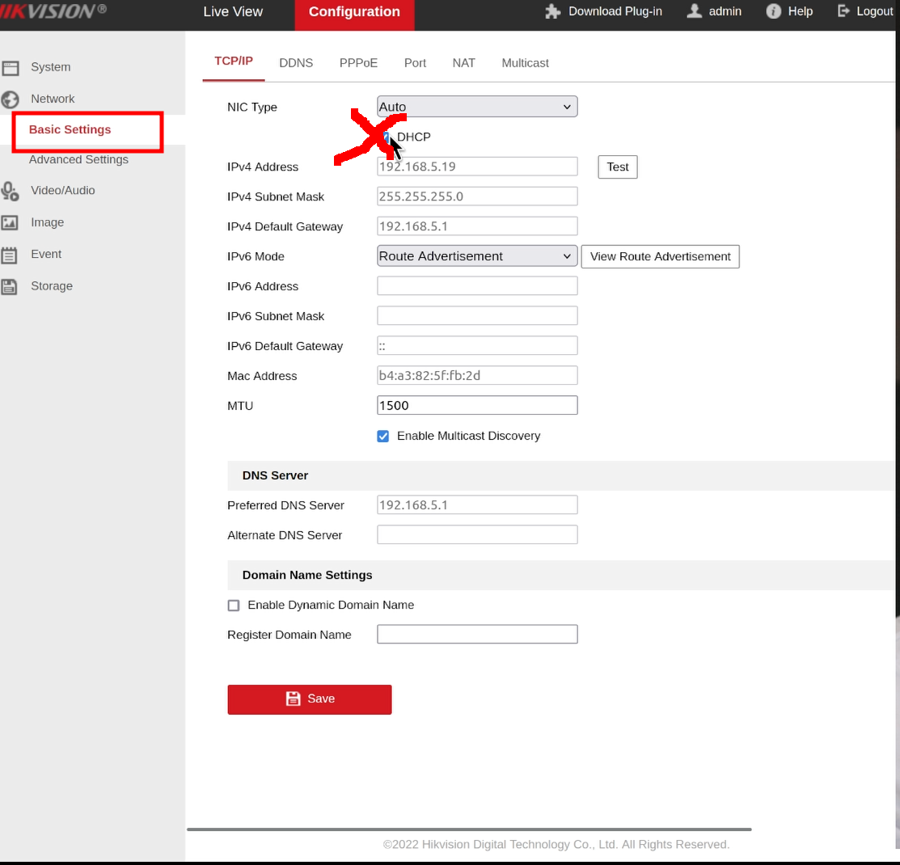Save the network configuration

pos(310,699)
